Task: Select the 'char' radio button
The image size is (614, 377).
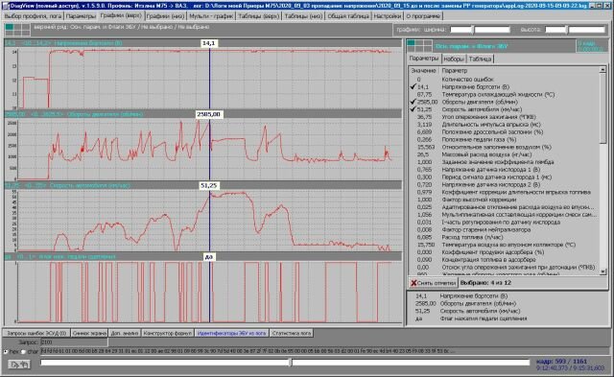Action: tap(23, 351)
